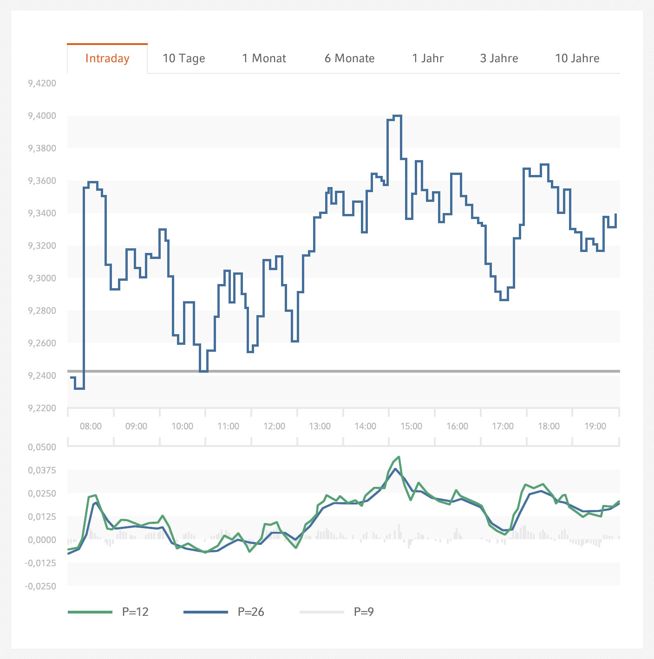
Task: Click the 08:00 time axis label
Action: (x=91, y=426)
